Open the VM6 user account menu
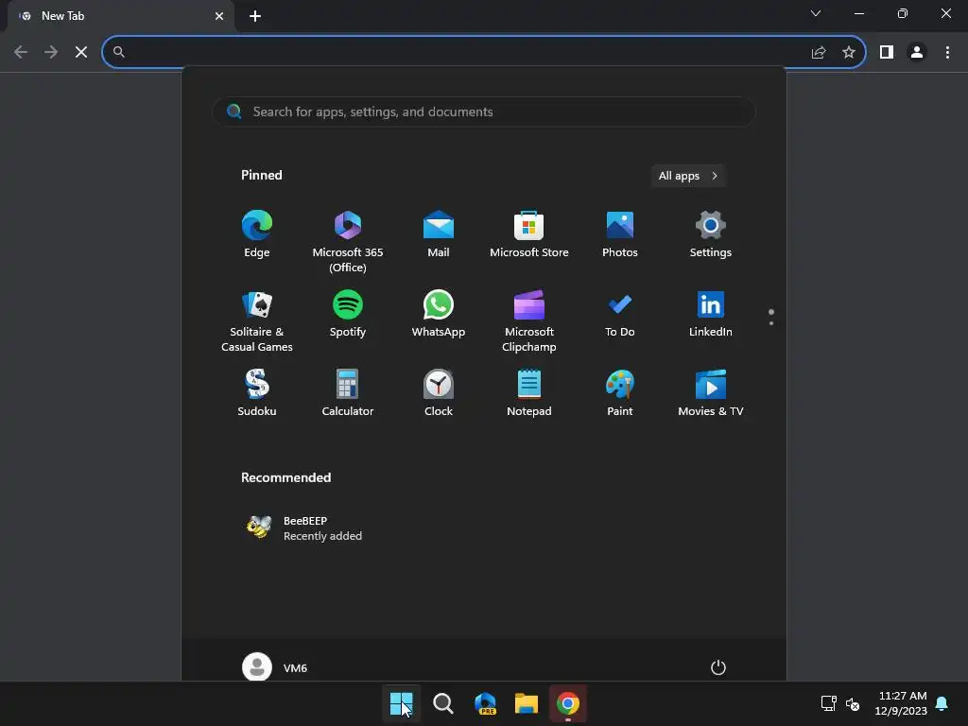Screen dimensions: 968x726 click(x=275, y=667)
